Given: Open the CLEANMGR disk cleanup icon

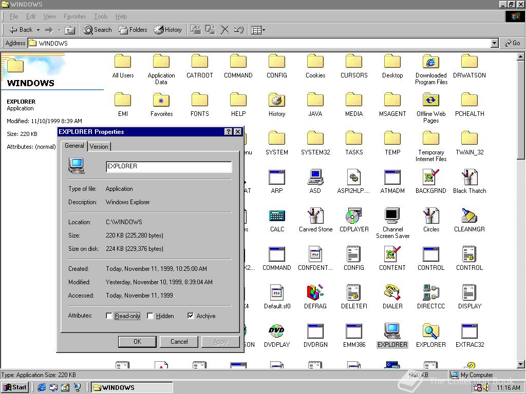Looking at the screenshot, I should (x=469, y=215).
